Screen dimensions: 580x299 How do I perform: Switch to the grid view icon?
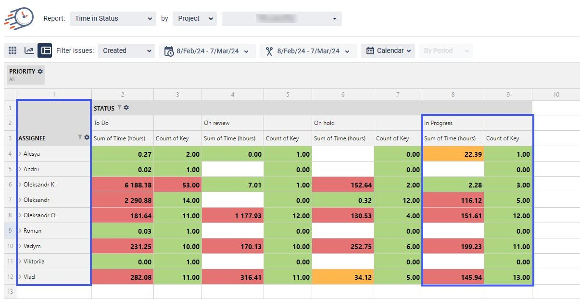tap(13, 50)
